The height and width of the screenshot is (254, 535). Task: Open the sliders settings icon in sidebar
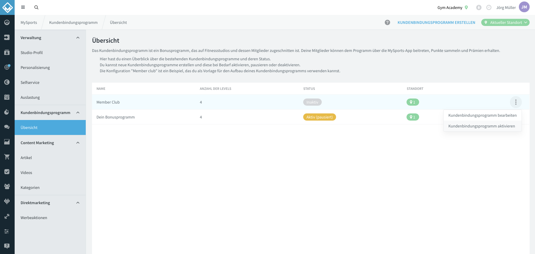coord(7,231)
